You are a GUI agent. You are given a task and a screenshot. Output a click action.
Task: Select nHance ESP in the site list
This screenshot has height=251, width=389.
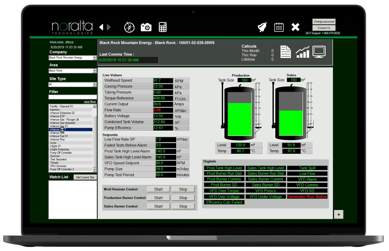[x=71, y=116]
